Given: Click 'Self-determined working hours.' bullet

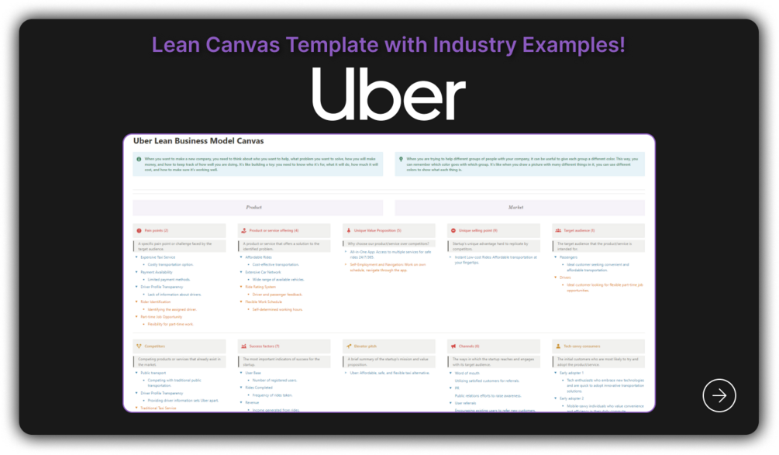Looking at the screenshot, I should tap(277, 309).
